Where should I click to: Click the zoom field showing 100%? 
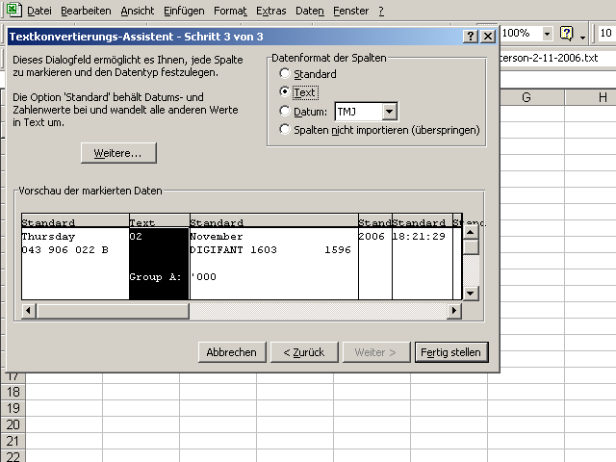click(522, 33)
